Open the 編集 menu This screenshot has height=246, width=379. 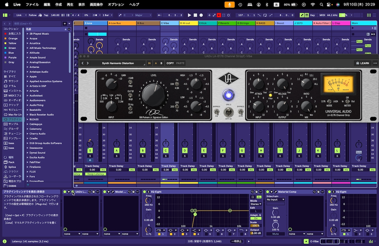(x=47, y=5)
